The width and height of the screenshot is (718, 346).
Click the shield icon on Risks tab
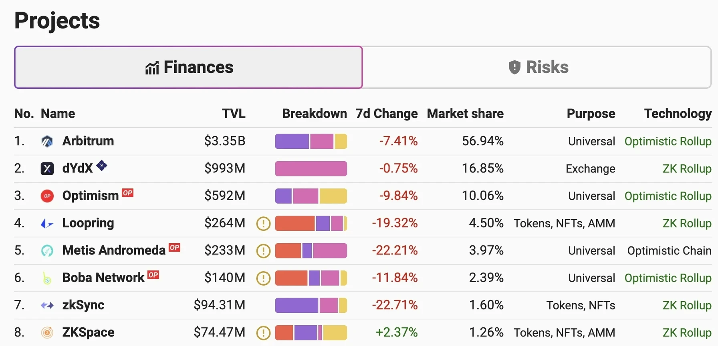click(514, 67)
